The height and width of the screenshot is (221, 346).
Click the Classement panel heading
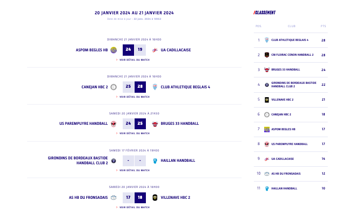click(265, 13)
